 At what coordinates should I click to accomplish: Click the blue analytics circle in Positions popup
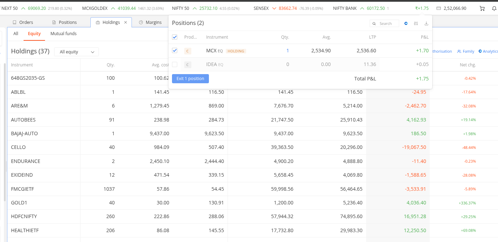click(x=406, y=24)
